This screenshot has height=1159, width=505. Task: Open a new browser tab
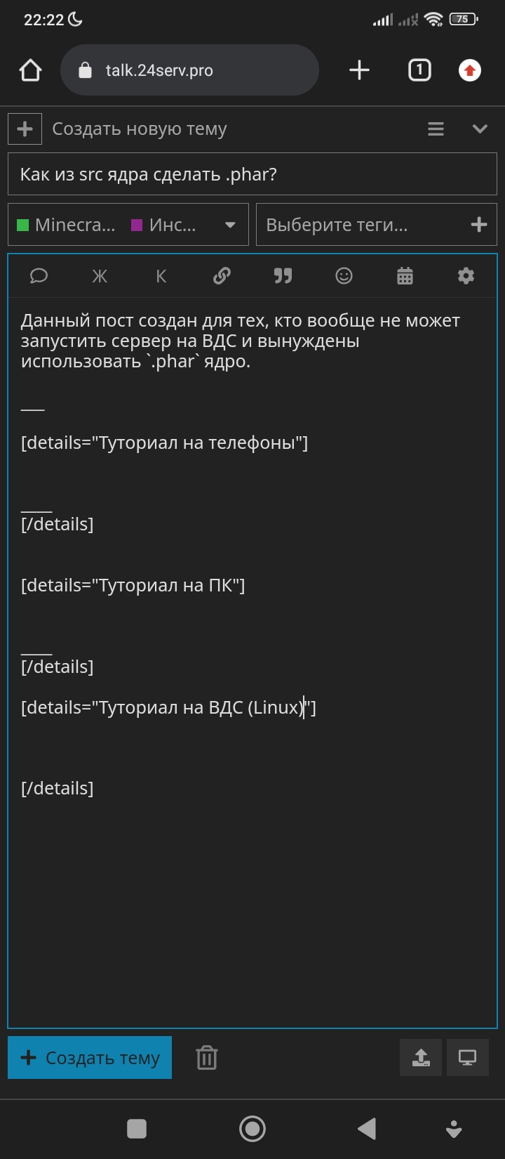359,70
